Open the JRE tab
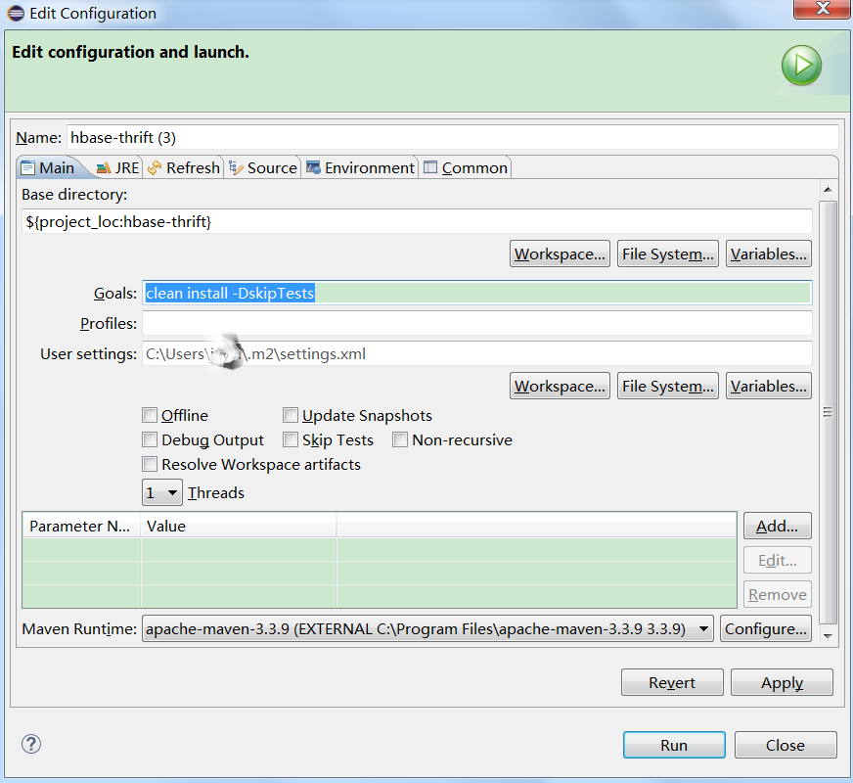Viewport: 853px width, 783px height. click(117, 167)
